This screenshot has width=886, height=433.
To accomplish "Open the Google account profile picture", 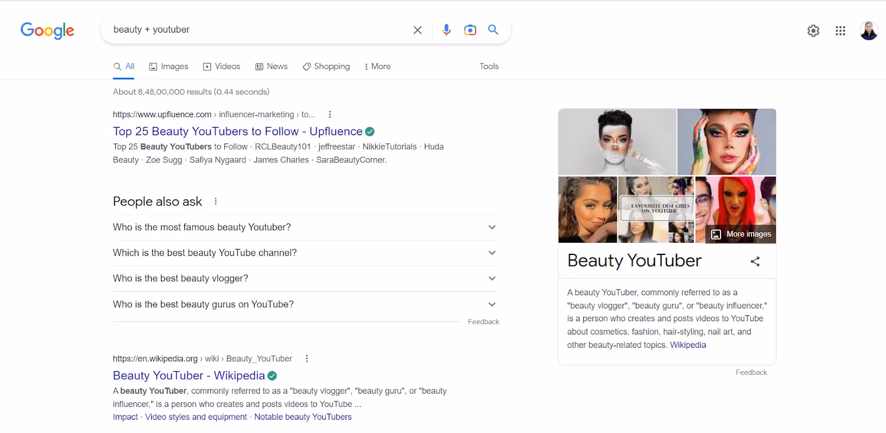I will tap(869, 31).
